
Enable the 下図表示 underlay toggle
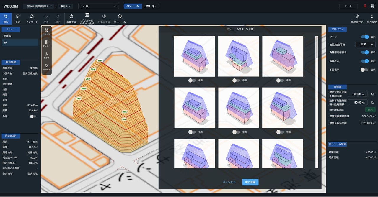(364, 70)
